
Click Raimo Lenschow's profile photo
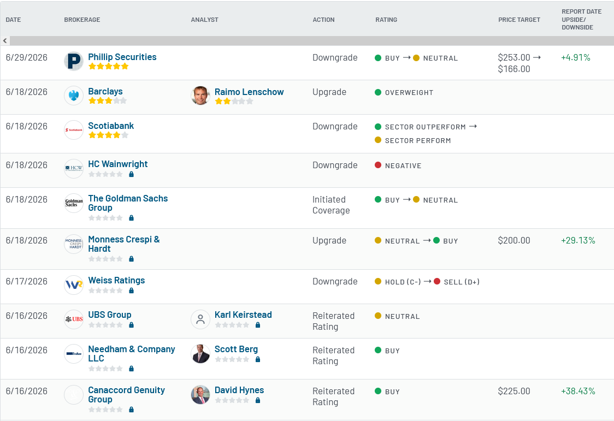point(200,96)
